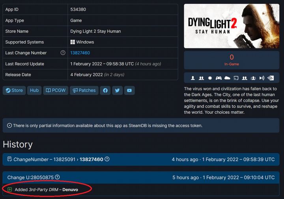Open the game's Facebook page
284x199 pixels.
(x=105, y=90)
